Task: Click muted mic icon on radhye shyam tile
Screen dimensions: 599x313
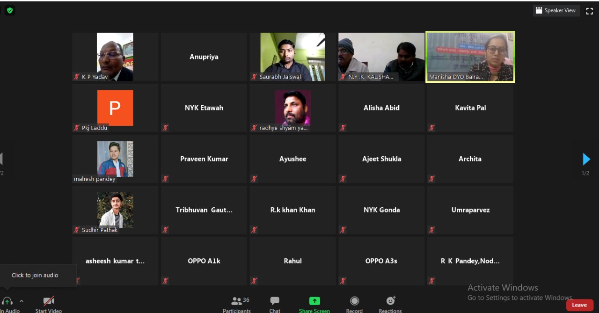Action: point(254,128)
